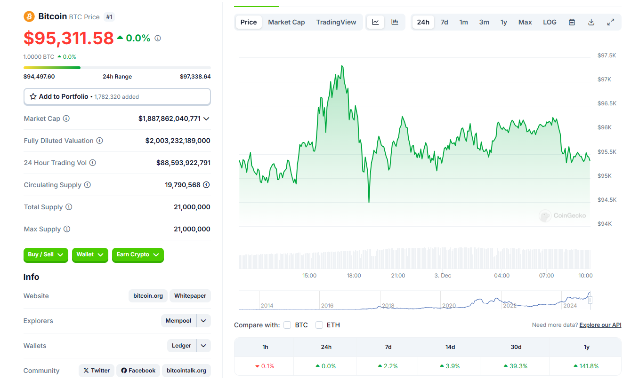Open bitcoin.org website link

click(148, 296)
